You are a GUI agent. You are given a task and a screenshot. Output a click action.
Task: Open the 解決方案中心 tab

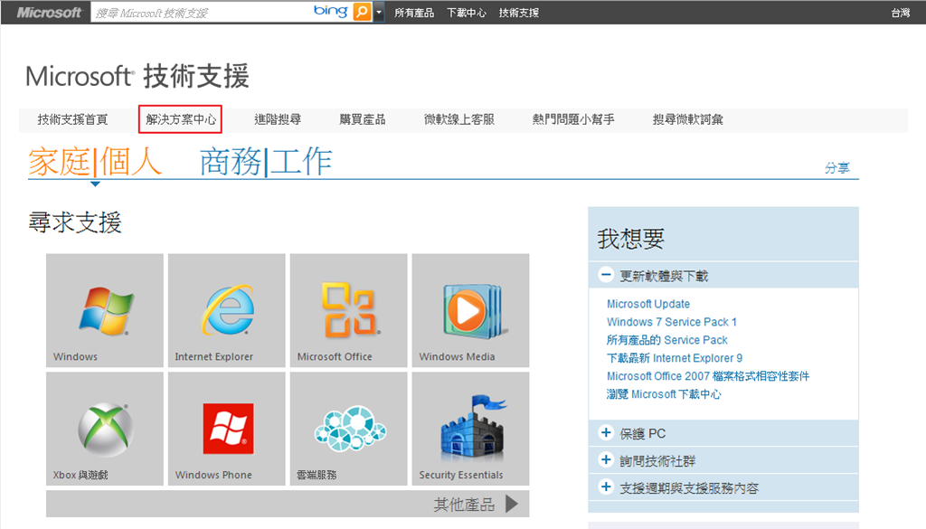point(181,119)
